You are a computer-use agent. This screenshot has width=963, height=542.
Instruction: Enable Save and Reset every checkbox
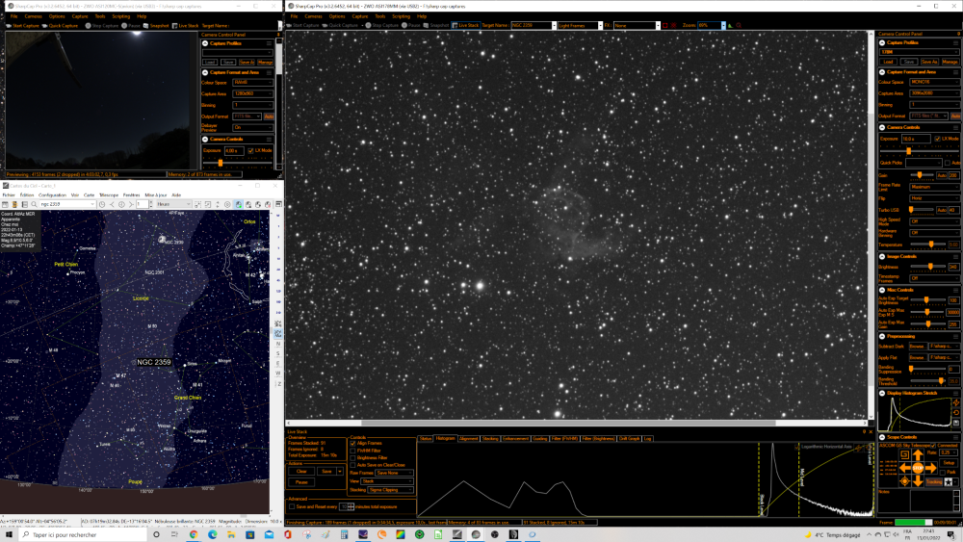point(292,506)
